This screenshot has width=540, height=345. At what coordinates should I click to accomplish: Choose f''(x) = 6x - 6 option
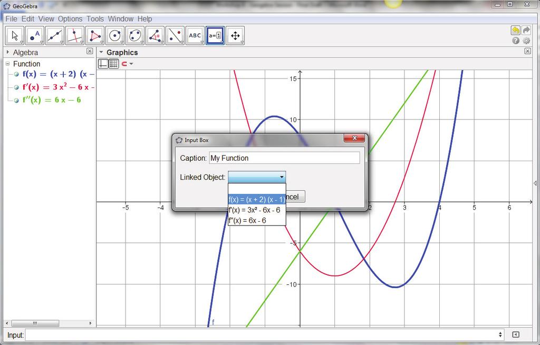[257, 221]
